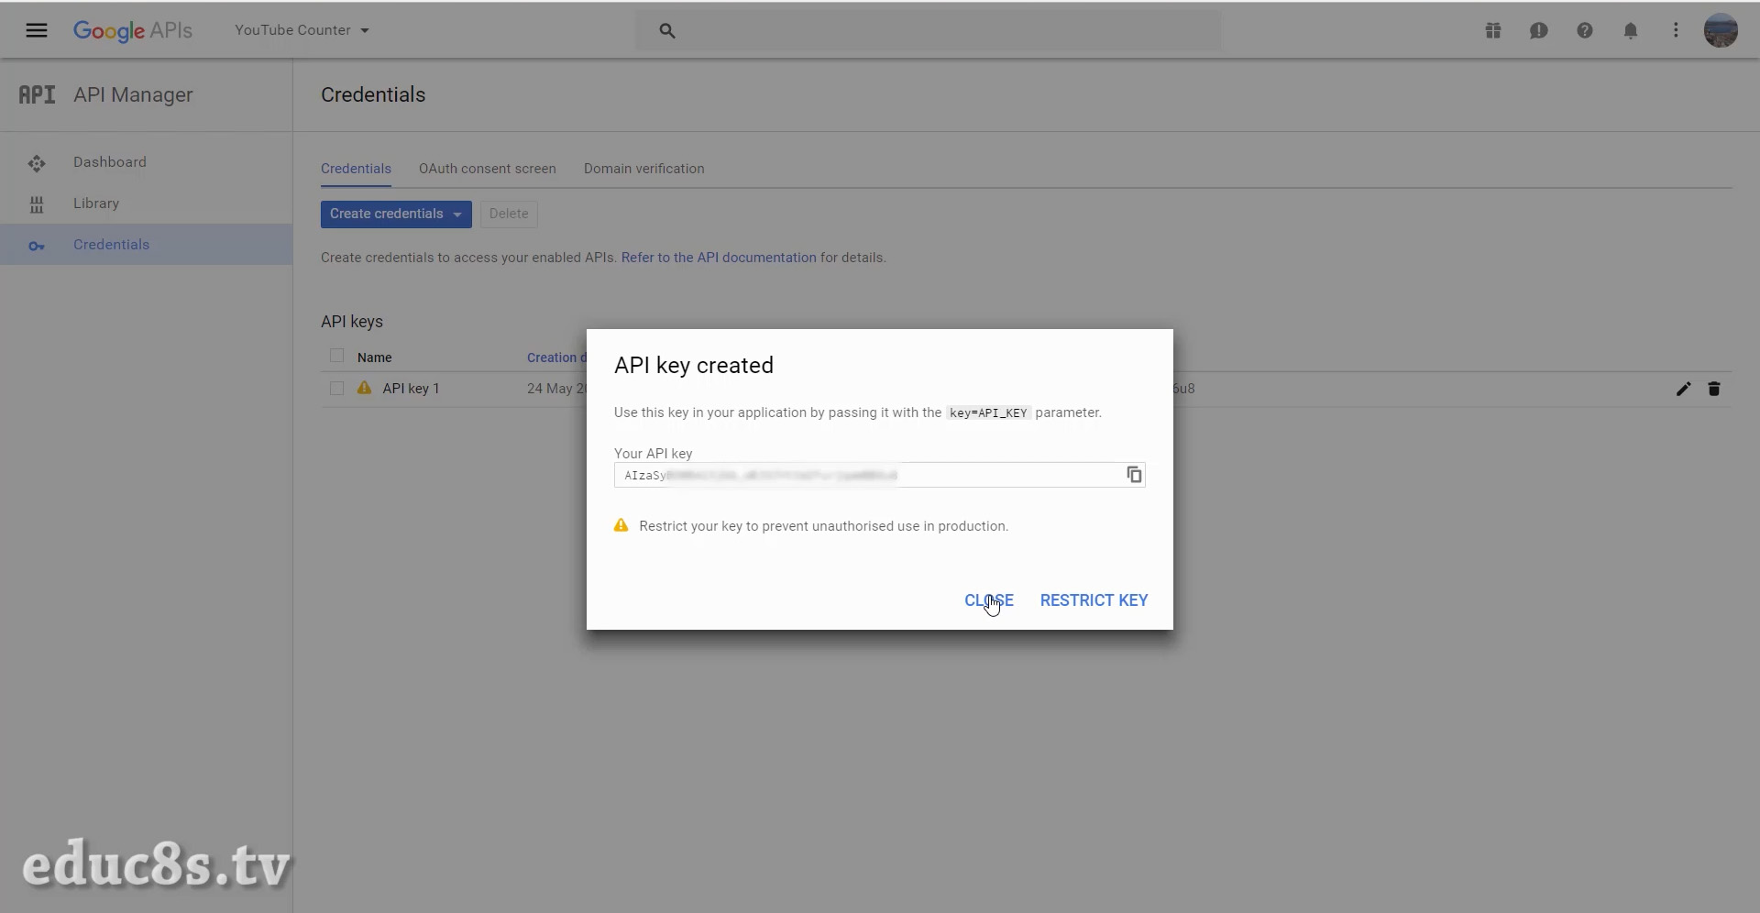Follow Refer to the API documentation link
Screen dimensions: 1760x913
[x=719, y=258]
